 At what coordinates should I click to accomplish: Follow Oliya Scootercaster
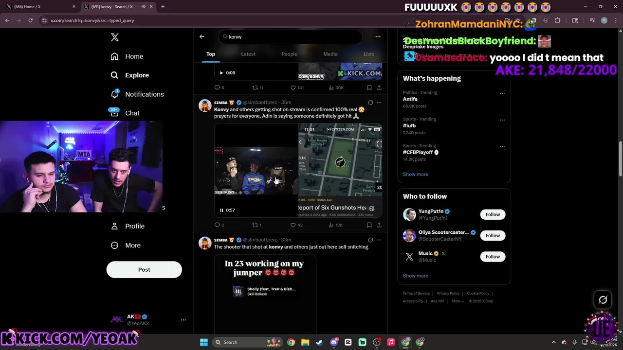tap(493, 236)
